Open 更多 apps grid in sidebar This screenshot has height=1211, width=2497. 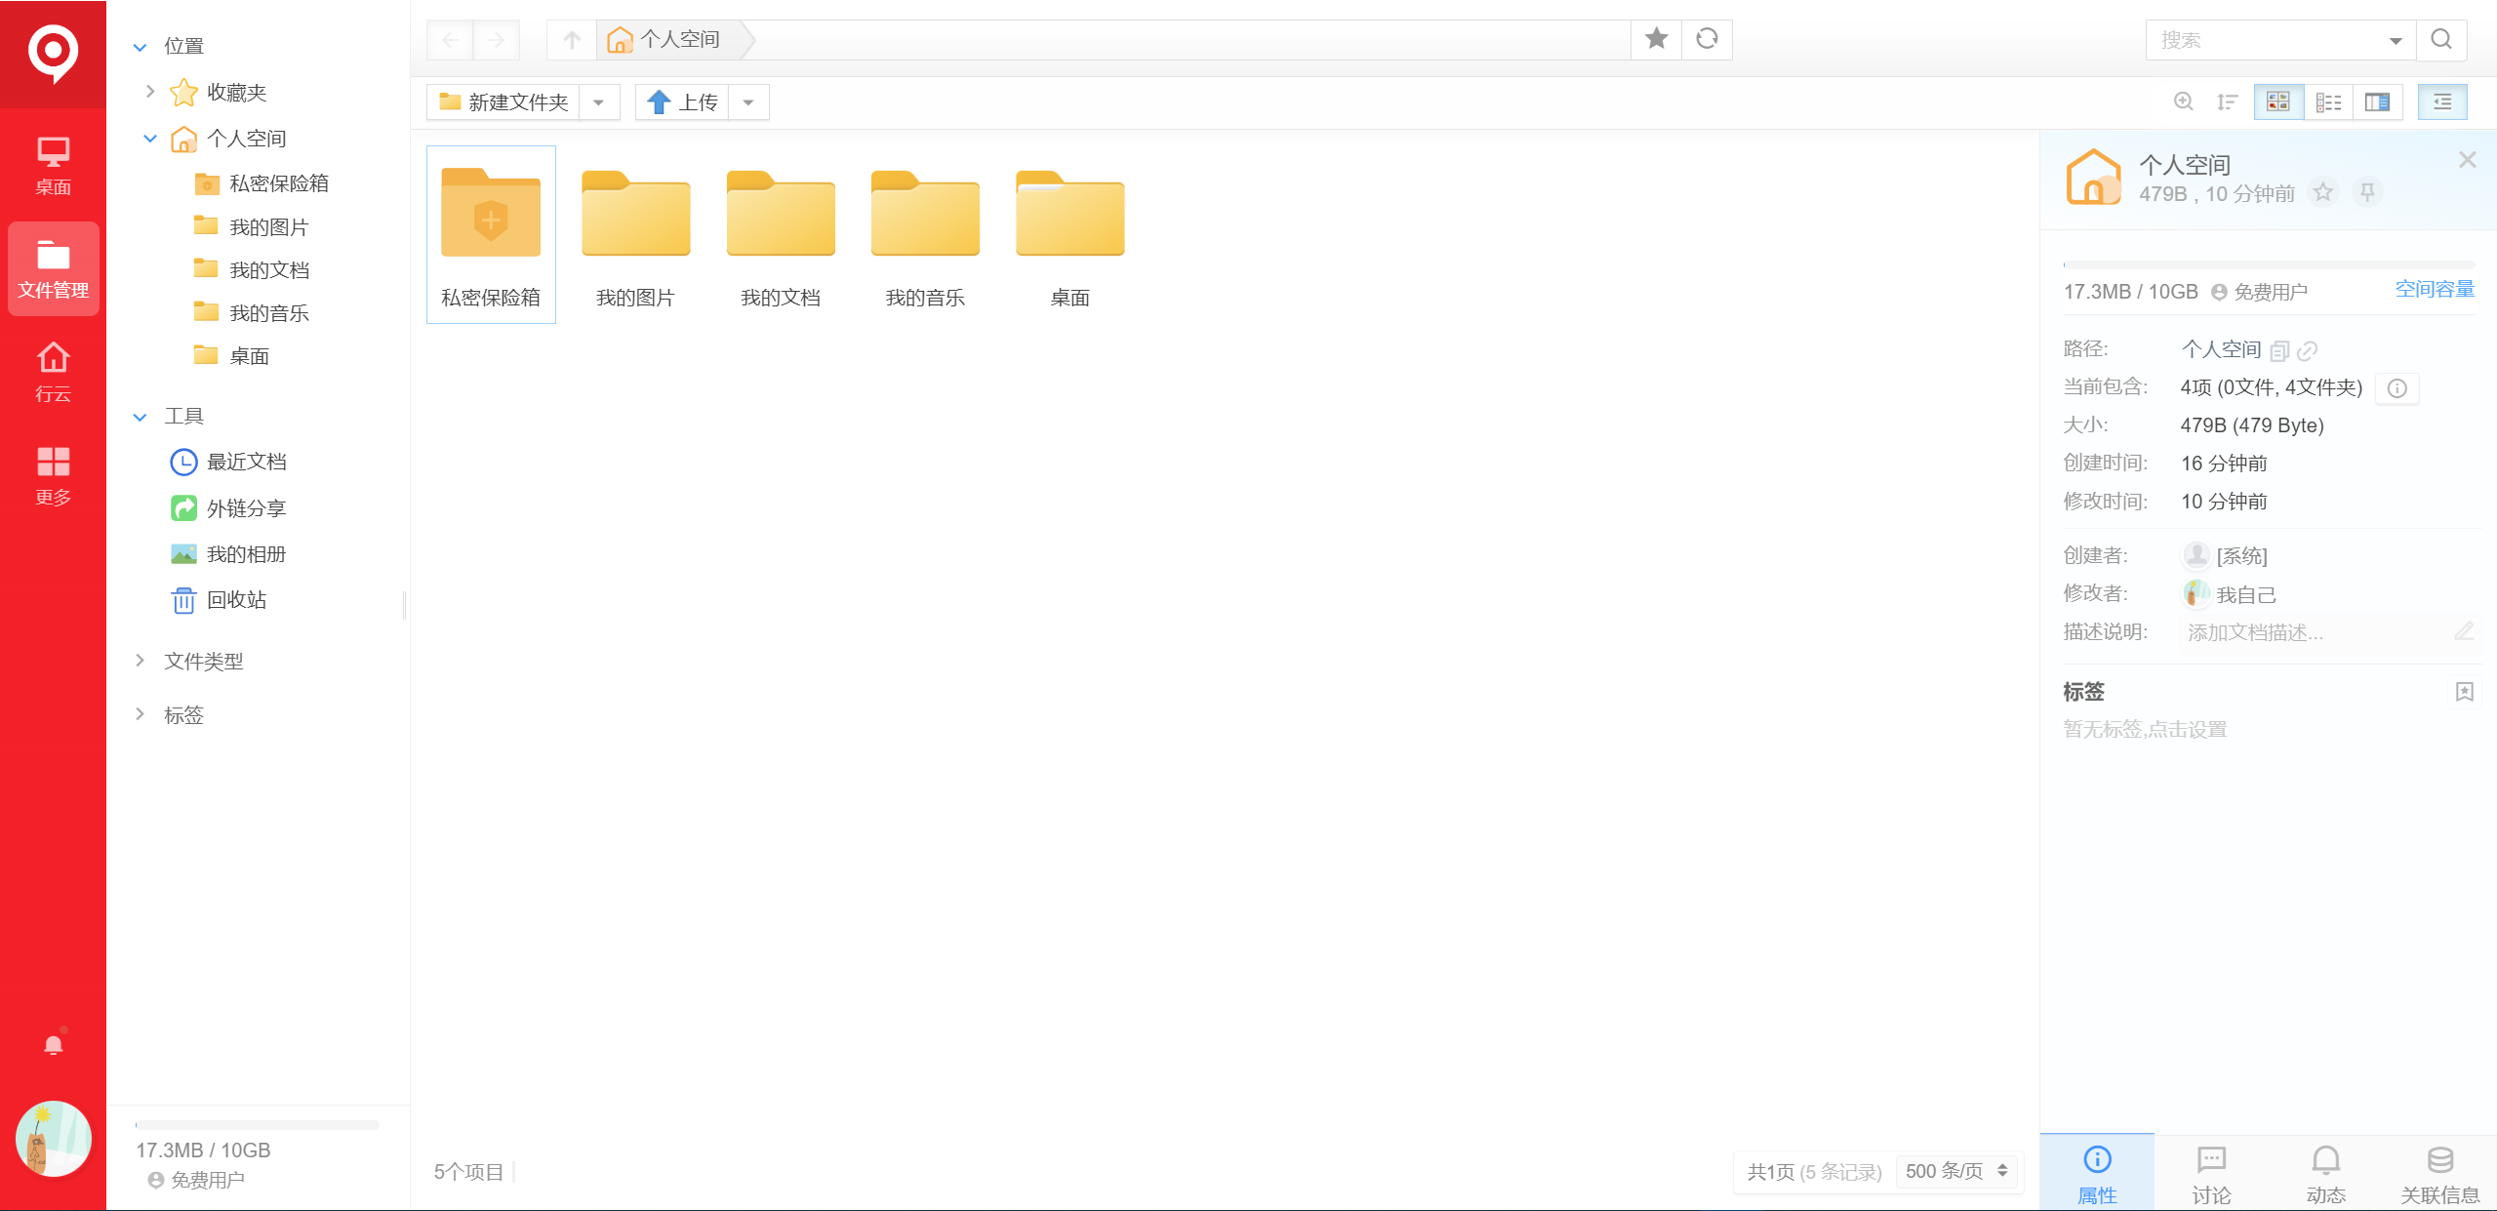53,475
